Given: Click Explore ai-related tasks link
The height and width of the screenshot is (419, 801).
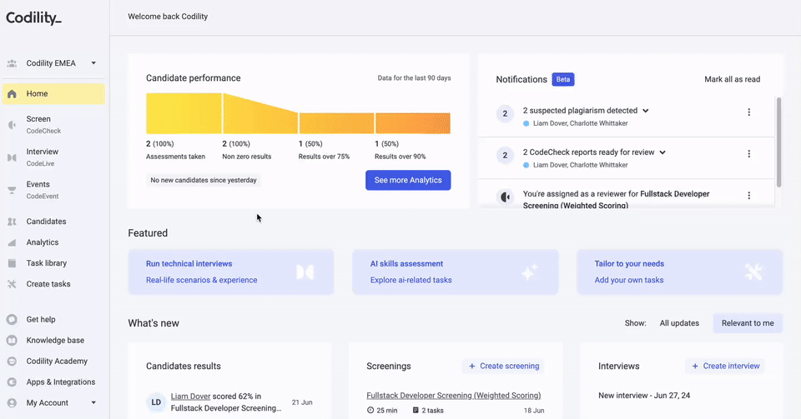Looking at the screenshot, I should click(x=411, y=280).
